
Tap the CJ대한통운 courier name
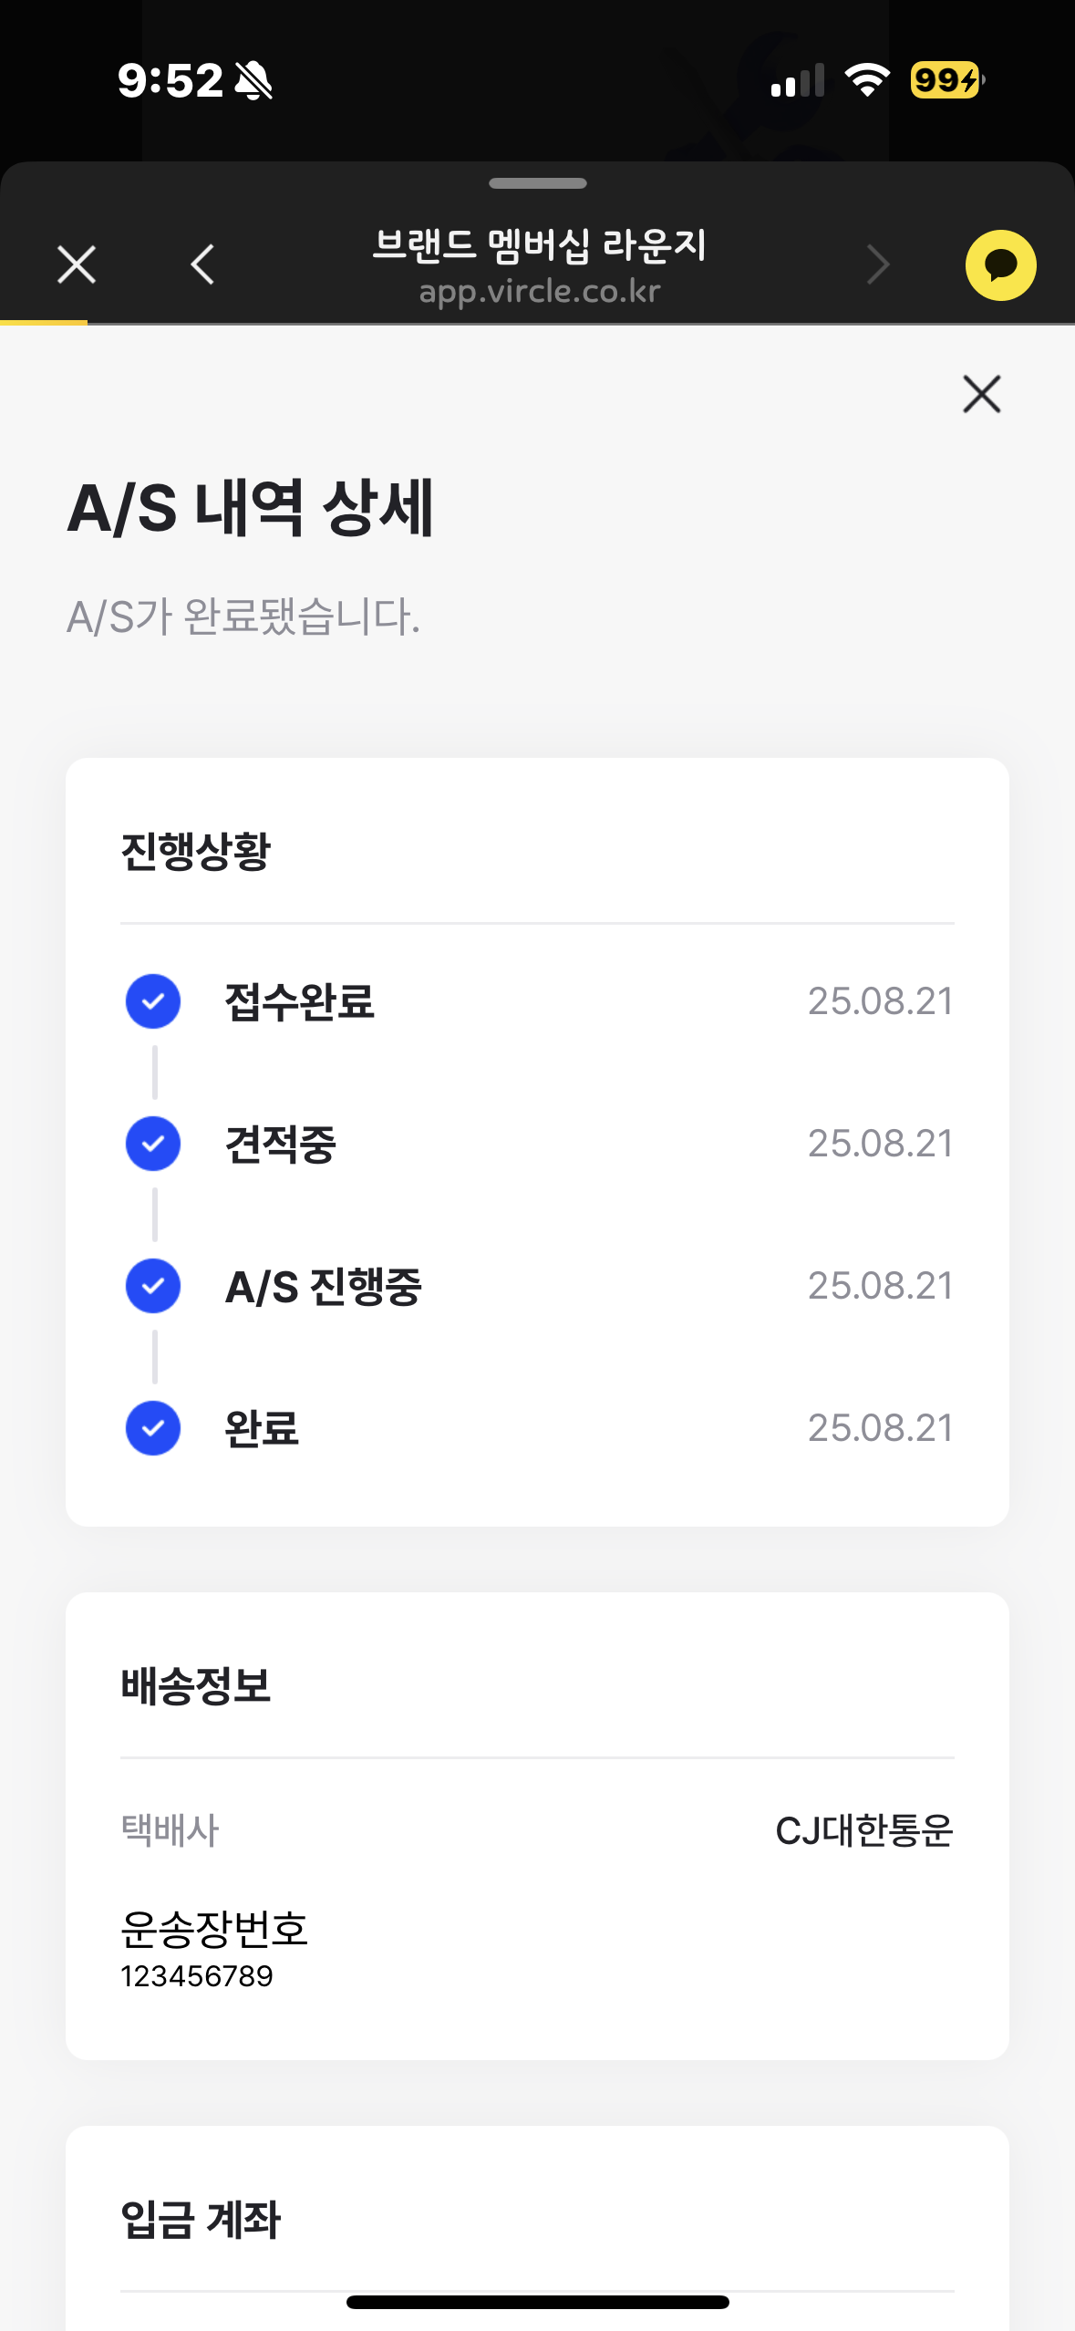point(863,1830)
